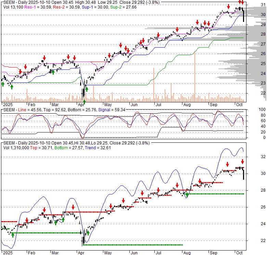
Task: Click the May label on the bottom chart axis
Action: point(108,253)
